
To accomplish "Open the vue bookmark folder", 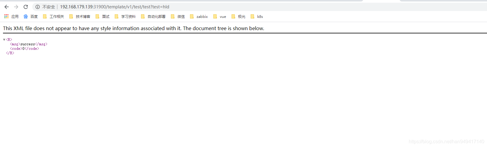I will (x=220, y=17).
